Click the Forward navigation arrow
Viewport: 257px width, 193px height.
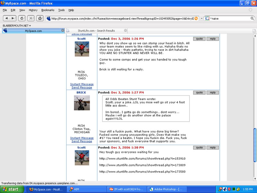13,18
